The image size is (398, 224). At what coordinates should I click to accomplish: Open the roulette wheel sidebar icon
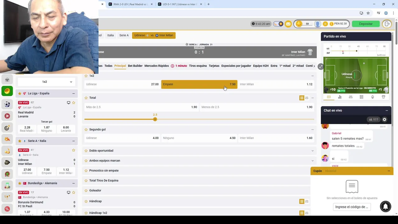click(7, 174)
